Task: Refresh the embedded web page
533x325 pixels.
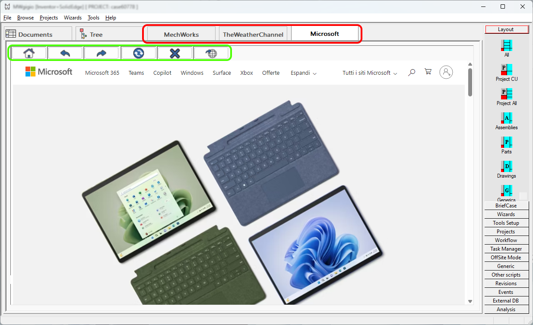Action: (138, 53)
